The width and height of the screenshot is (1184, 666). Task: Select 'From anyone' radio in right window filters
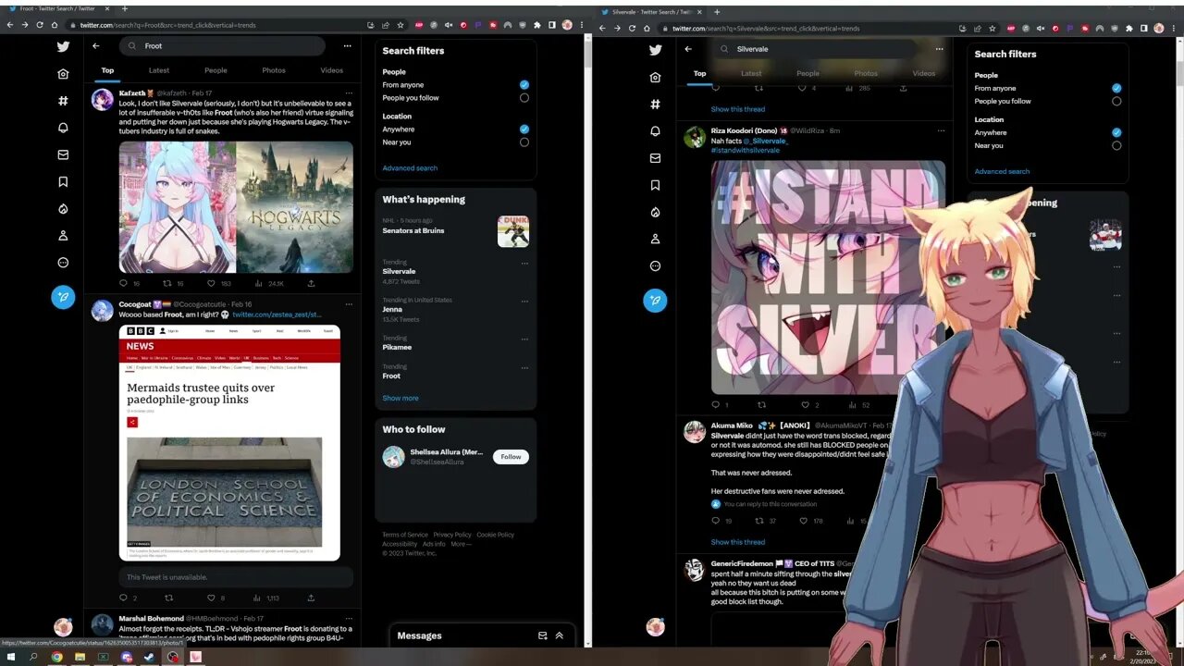click(x=1116, y=88)
